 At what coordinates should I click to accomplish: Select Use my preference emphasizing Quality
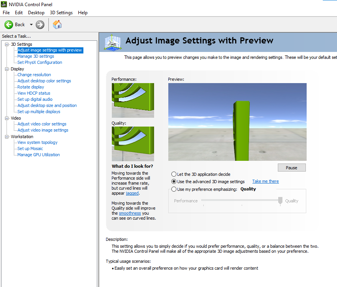pos(174,189)
